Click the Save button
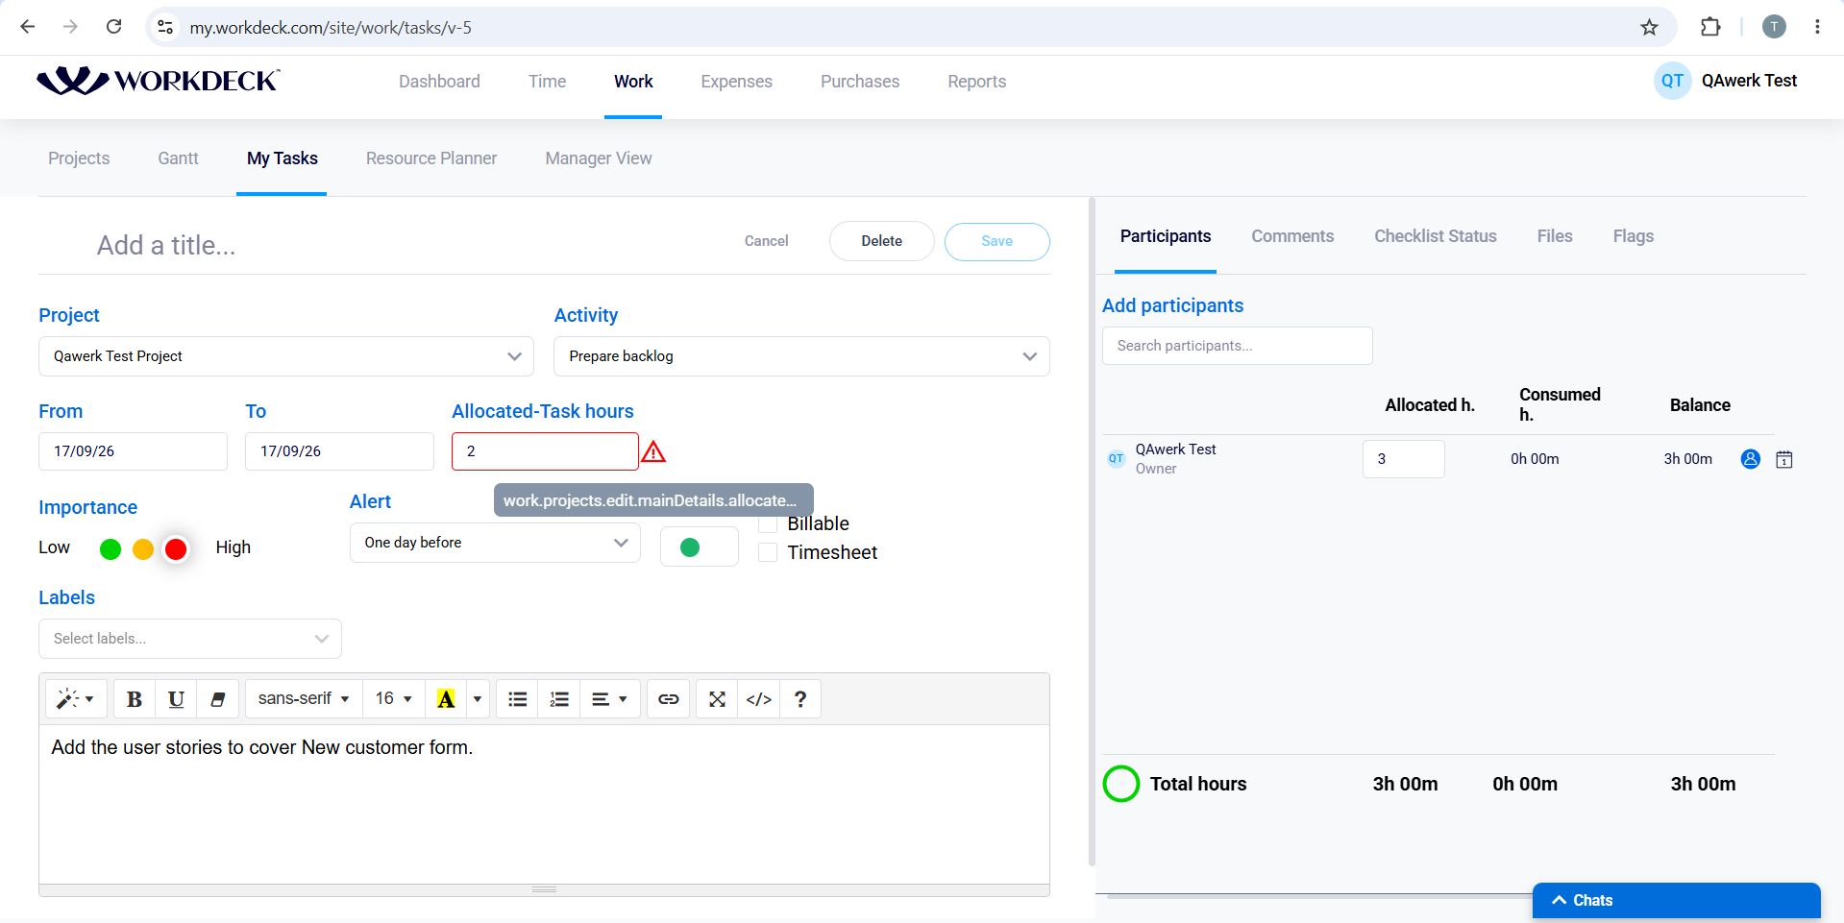This screenshot has height=923, width=1844. [996, 241]
